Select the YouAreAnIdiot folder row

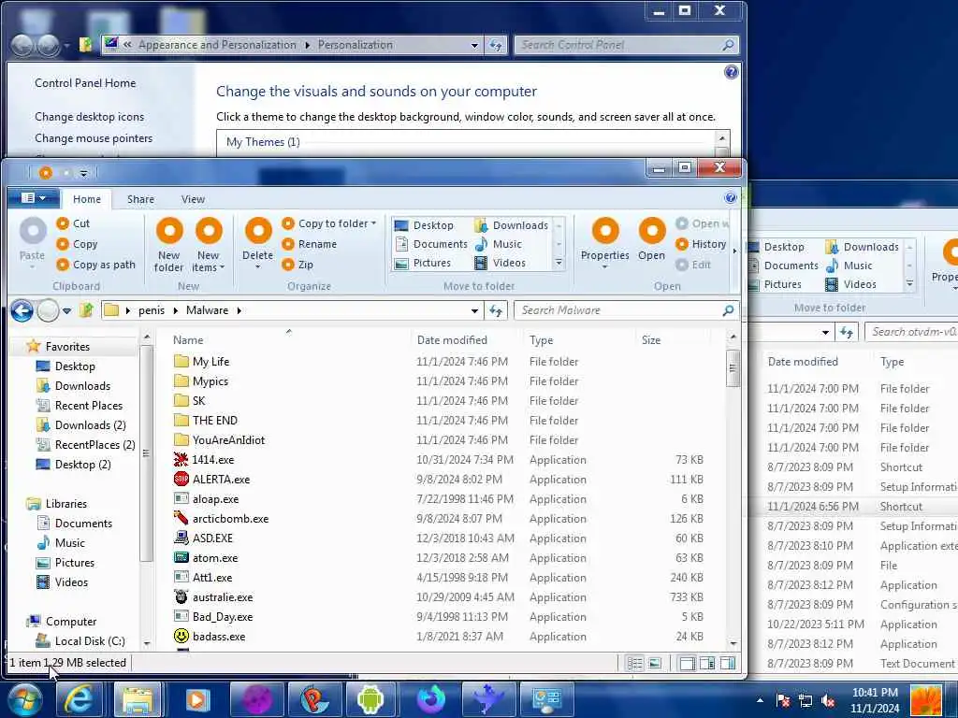219,440
